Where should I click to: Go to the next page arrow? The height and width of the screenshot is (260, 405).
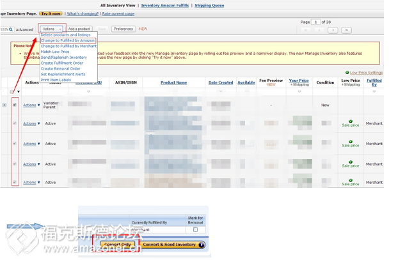coord(333,30)
